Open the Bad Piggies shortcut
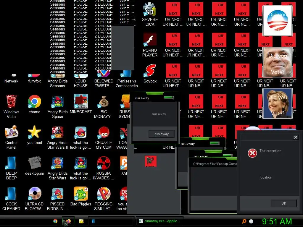 tap(81, 196)
